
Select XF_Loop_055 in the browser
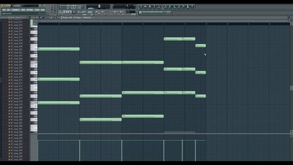coord(16,31)
